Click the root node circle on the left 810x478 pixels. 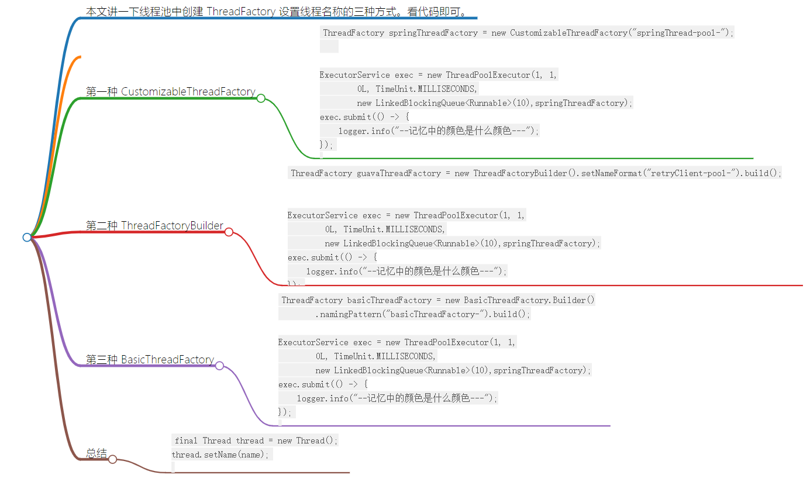(x=26, y=236)
